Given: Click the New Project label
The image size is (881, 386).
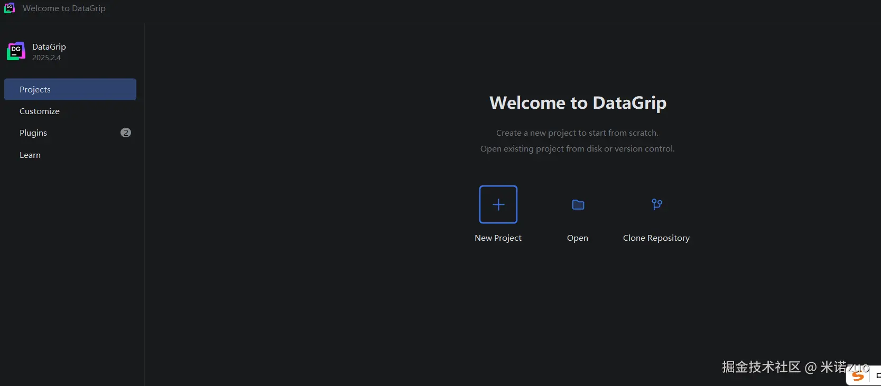Looking at the screenshot, I should tap(498, 238).
